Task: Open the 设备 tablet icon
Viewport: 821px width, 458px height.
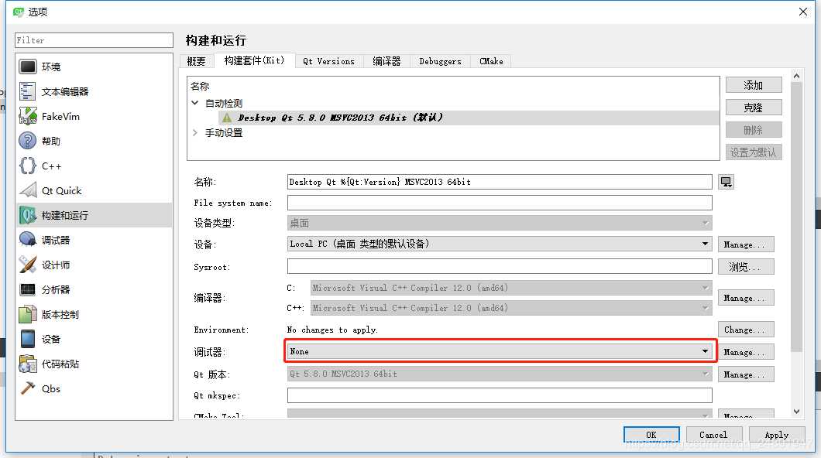Action: tap(28, 339)
